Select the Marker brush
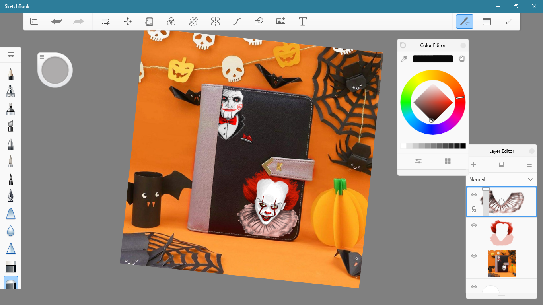Viewport: 543px width, 305px height. (11, 109)
